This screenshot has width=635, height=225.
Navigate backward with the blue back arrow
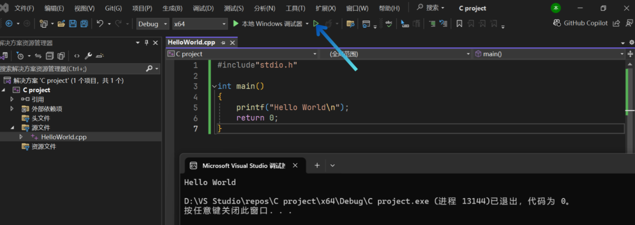(9, 24)
